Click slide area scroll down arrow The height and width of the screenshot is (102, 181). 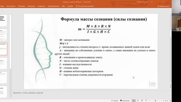[171, 83]
